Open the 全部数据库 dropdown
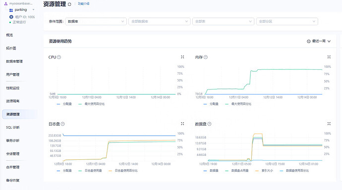The width and height of the screenshot is (342, 190). pos(160,21)
